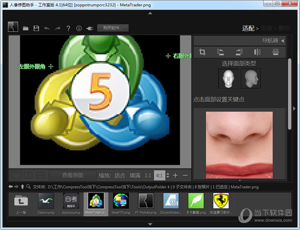Navigate forward with the right arrow in the file bar
This screenshot has height=230, width=300.
[x=16, y=186]
